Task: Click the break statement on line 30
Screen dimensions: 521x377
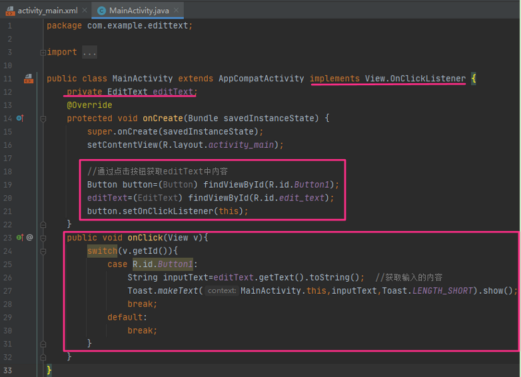Action: click(x=142, y=330)
